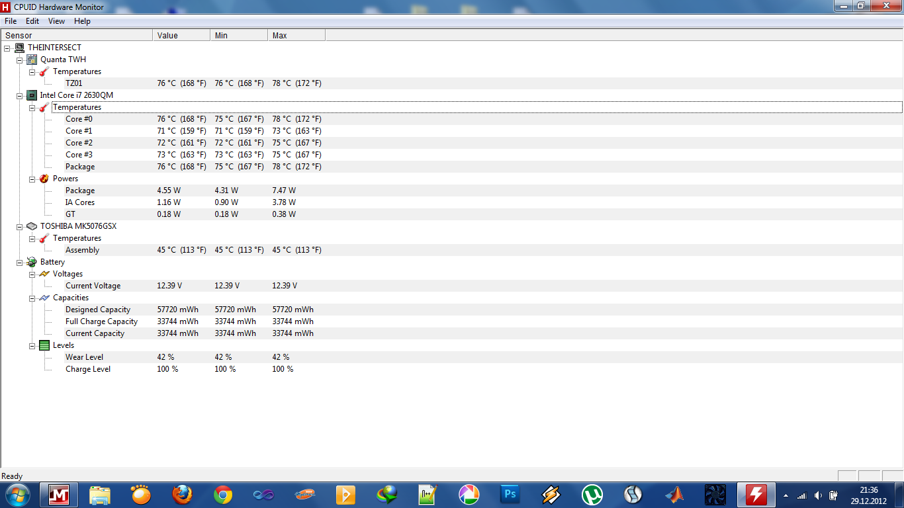Open the Help menu
904x508 pixels.
[82, 21]
